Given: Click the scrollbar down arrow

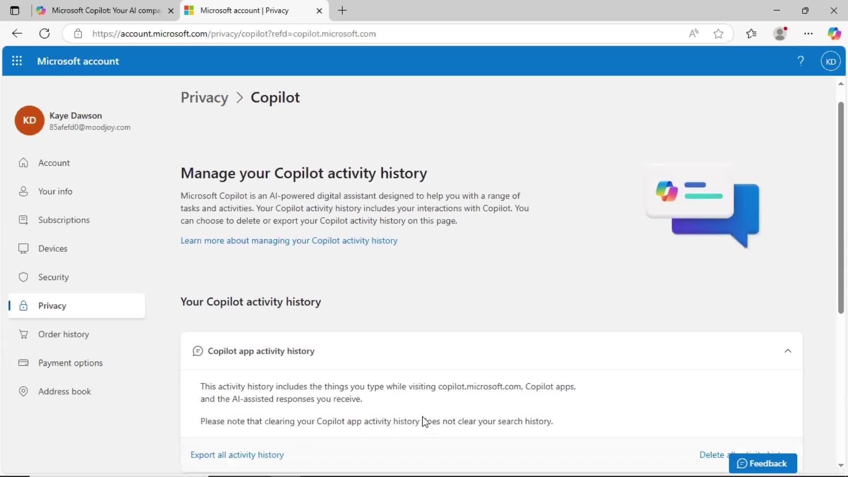Looking at the screenshot, I should point(840,465).
